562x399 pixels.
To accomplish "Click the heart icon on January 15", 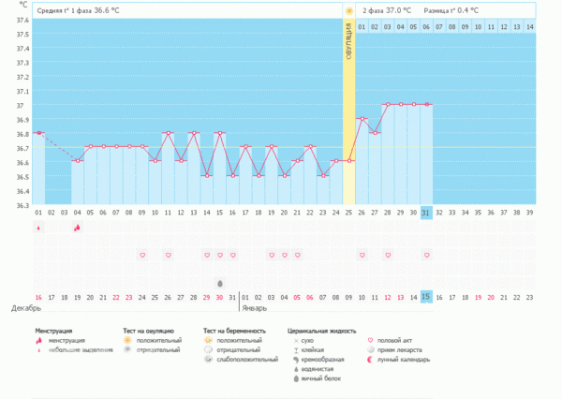I will (426, 255).
